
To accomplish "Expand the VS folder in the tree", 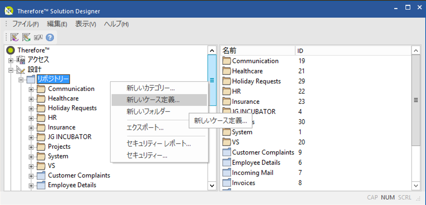I will pyautogui.click(x=31, y=166).
